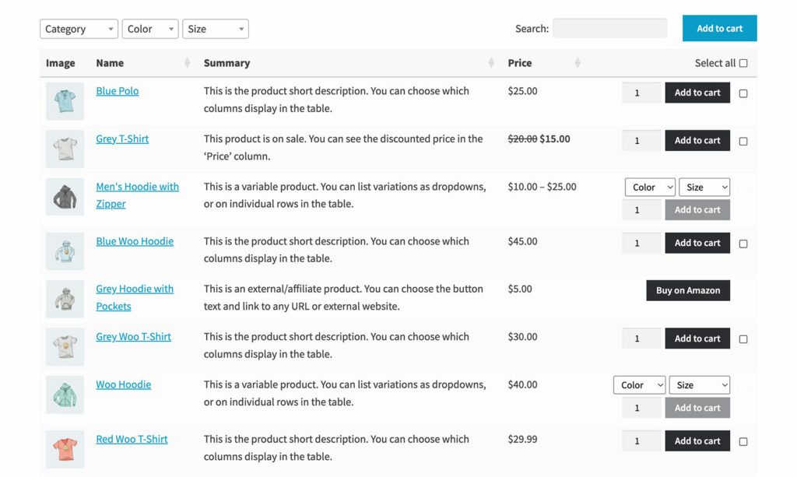797x477 pixels.
Task: Select the Blue Woo Hoodie row checkbox
Action: click(x=743, y=244)
